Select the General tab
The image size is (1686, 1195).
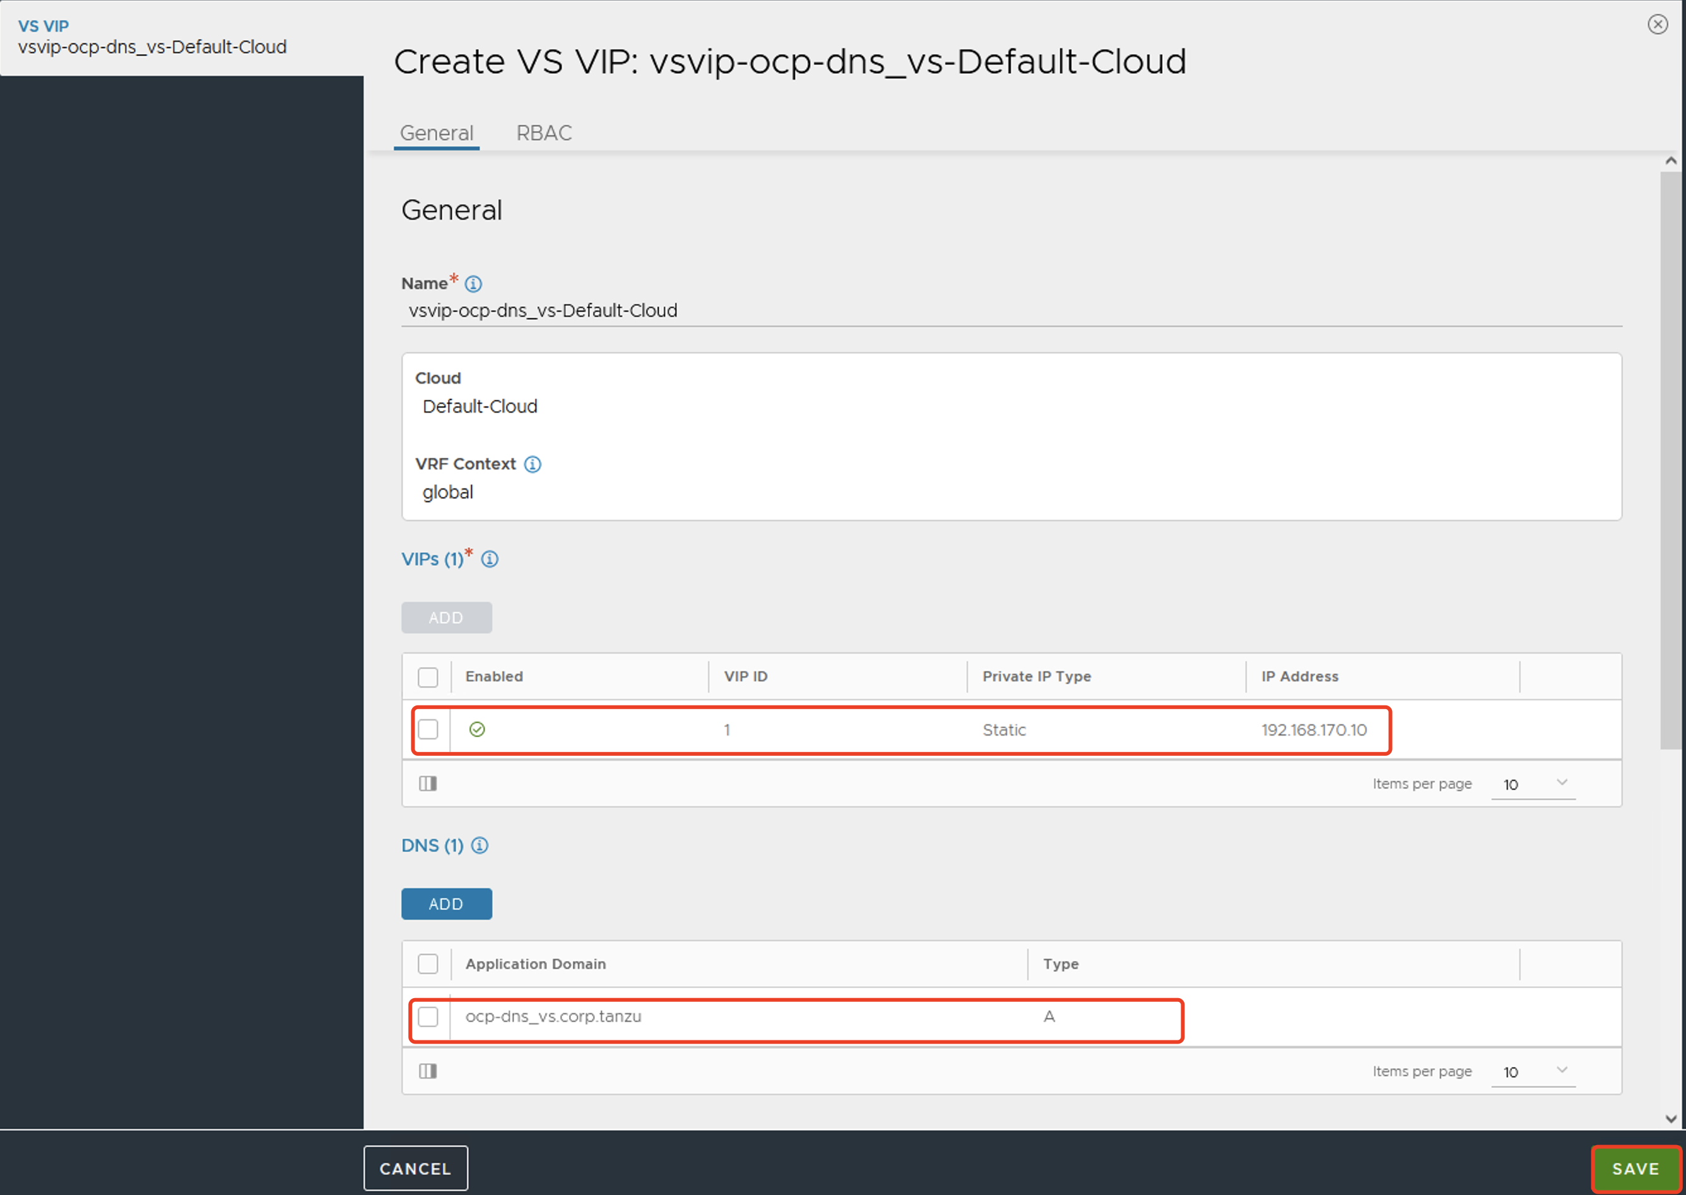point(437,133)
